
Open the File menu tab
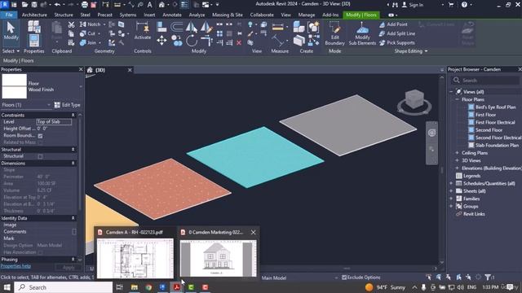(x=9, y=15)
